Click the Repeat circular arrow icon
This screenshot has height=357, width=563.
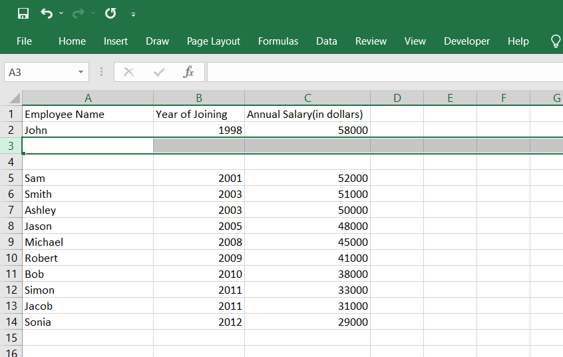coord(110,13)
